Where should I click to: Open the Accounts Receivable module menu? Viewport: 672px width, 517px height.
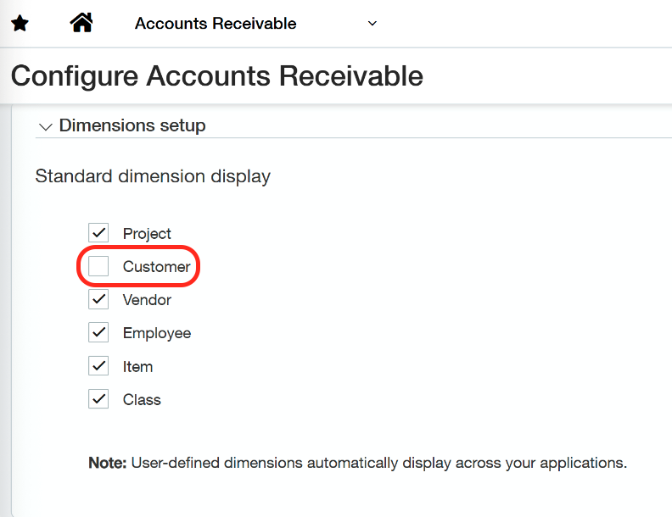click(x=216, y=24)
